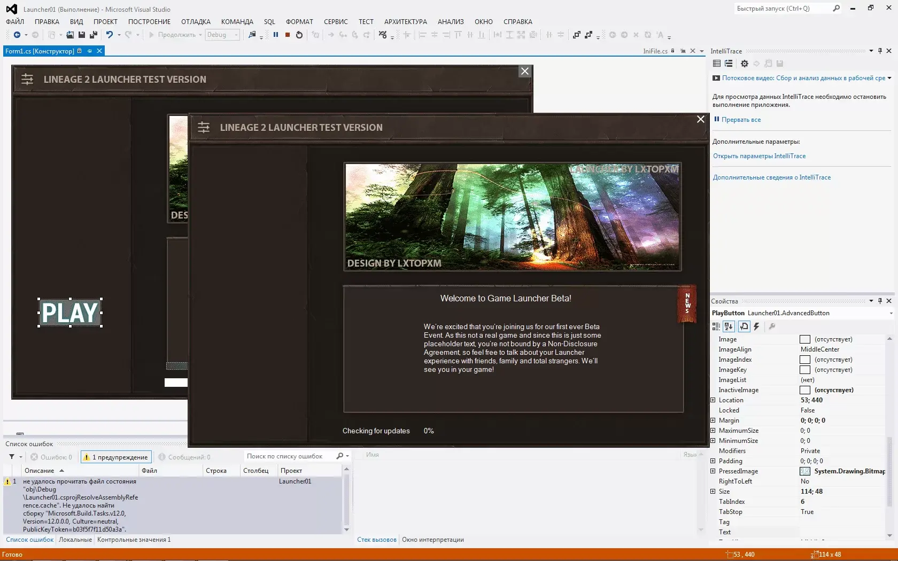The width and height of the screenshot is (898, 561).
Task: Save the current file with single floppy icon
Action: 82,35
